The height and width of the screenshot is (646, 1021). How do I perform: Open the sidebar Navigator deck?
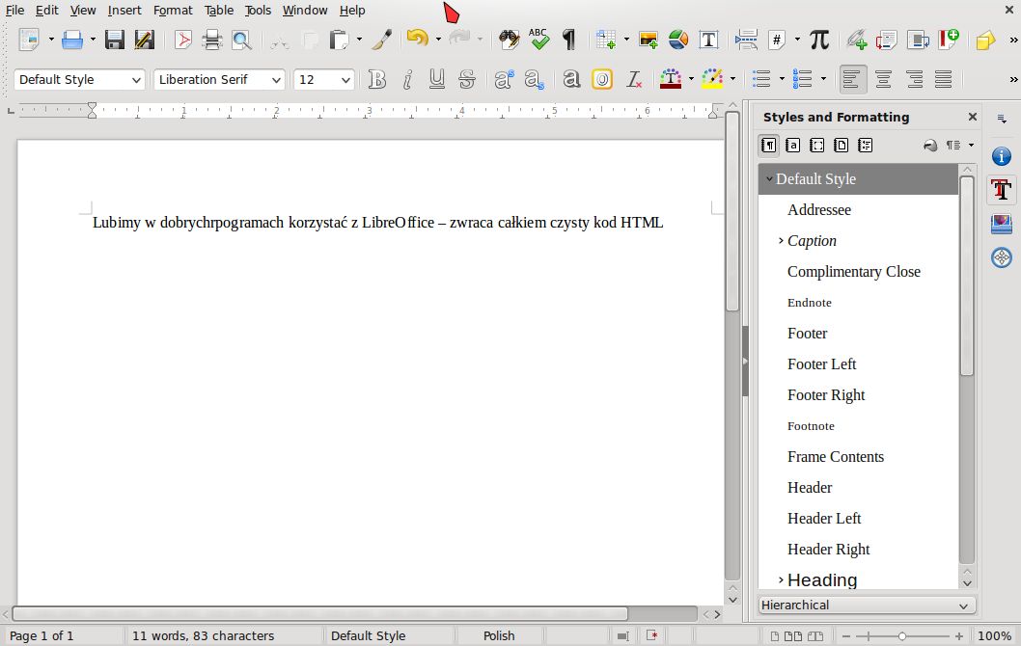1002,257
